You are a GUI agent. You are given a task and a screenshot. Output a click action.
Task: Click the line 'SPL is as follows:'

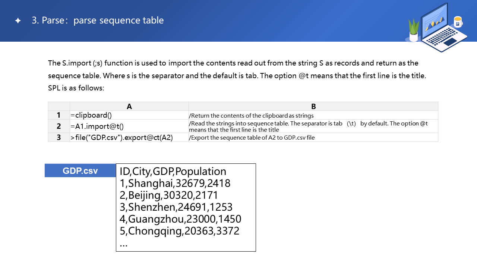[x=76, y=88]
